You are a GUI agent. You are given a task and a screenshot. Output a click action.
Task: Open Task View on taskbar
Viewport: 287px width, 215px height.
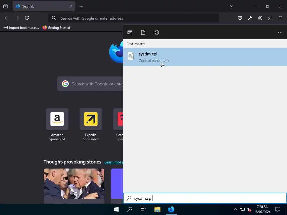point(143,209)
